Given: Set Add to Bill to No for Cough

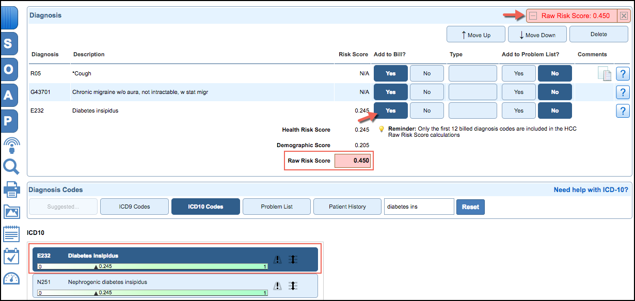Looking at the screenshot, I should [x=426, y=73].
